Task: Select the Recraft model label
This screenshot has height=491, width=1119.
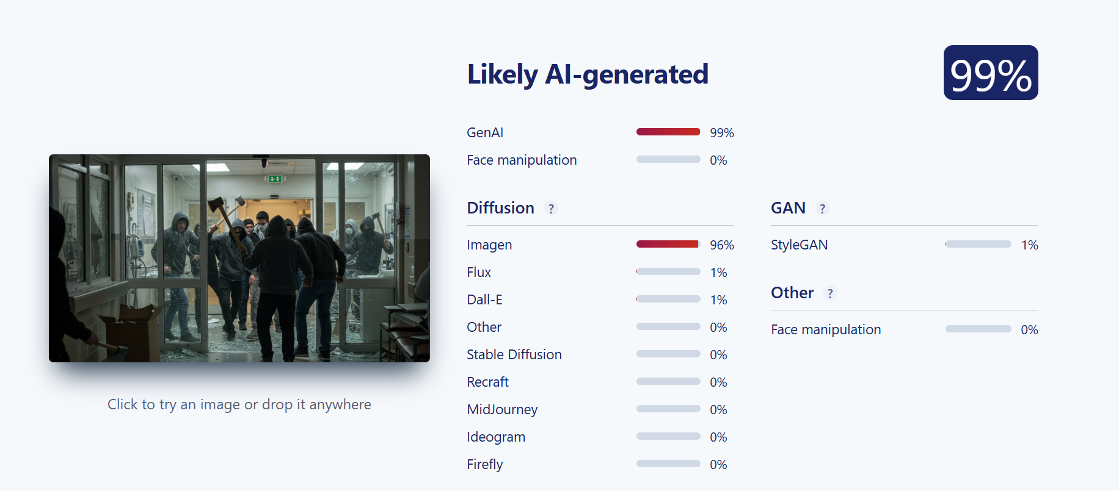Action: click(x=487, y=382)
